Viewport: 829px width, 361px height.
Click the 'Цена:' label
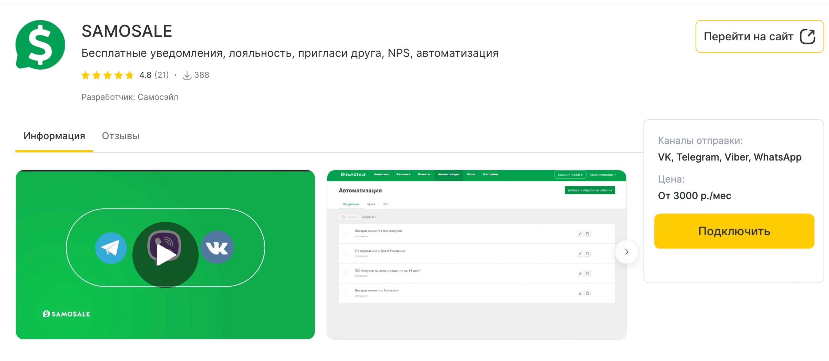pos(671,179)
